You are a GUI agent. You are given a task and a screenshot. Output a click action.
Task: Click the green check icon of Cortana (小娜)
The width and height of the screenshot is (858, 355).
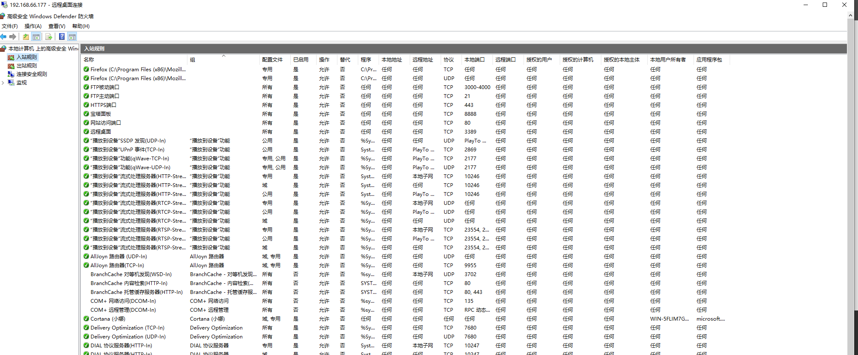86,319
